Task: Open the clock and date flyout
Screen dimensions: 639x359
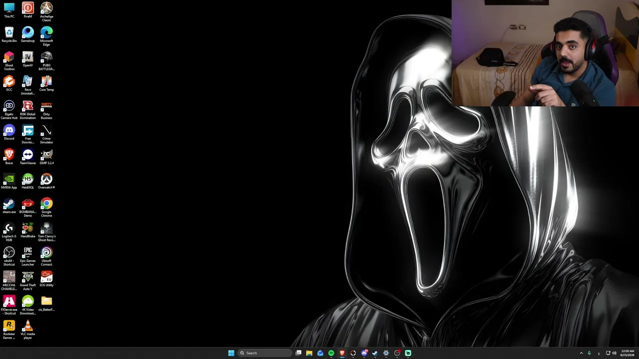Action: pos(628,353)
